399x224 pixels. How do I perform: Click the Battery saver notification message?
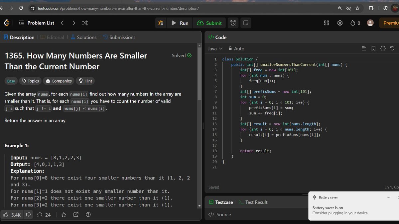(340, 210)
